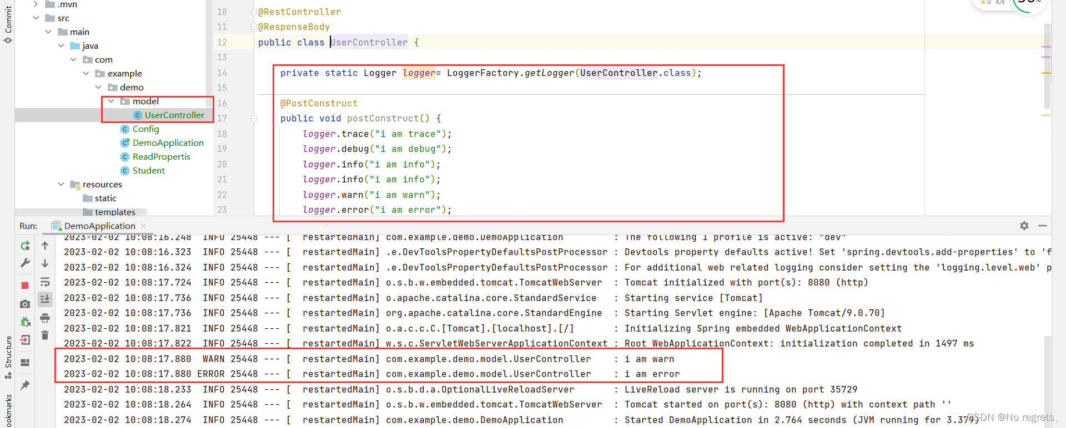Collapse the java folder
The width and height of the screenshot is (1066, 428).
point(61,45)
